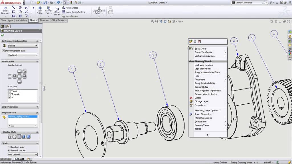This screenshot has width=292, height=164.
Task: Select Use sheet scale radio
Action: [9, 147]
